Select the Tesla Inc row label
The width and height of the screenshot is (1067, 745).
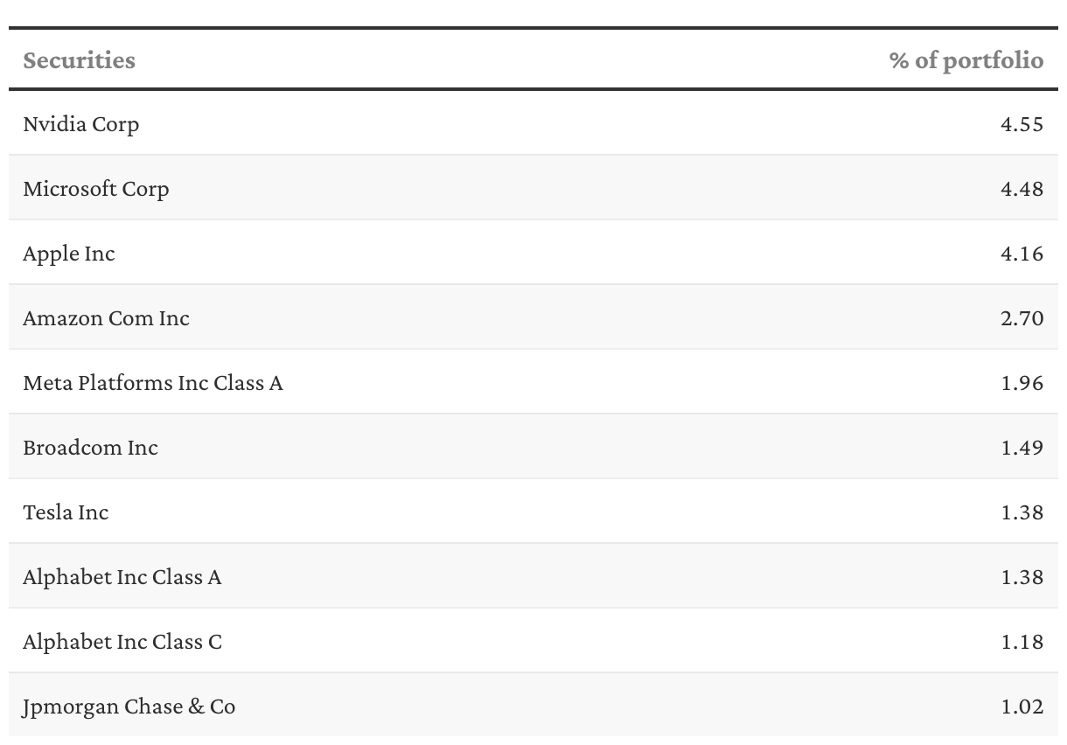[66, 512]
